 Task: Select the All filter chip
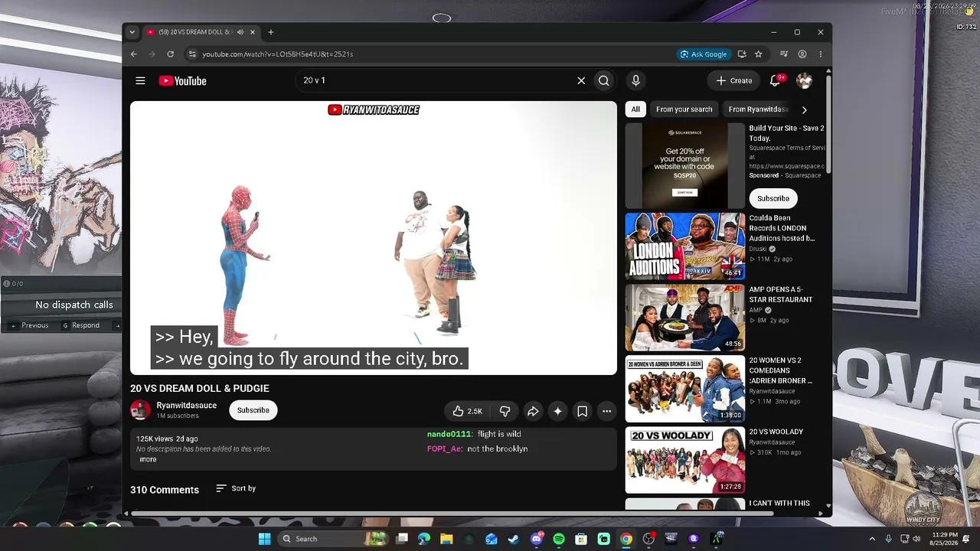coord(635,109)
